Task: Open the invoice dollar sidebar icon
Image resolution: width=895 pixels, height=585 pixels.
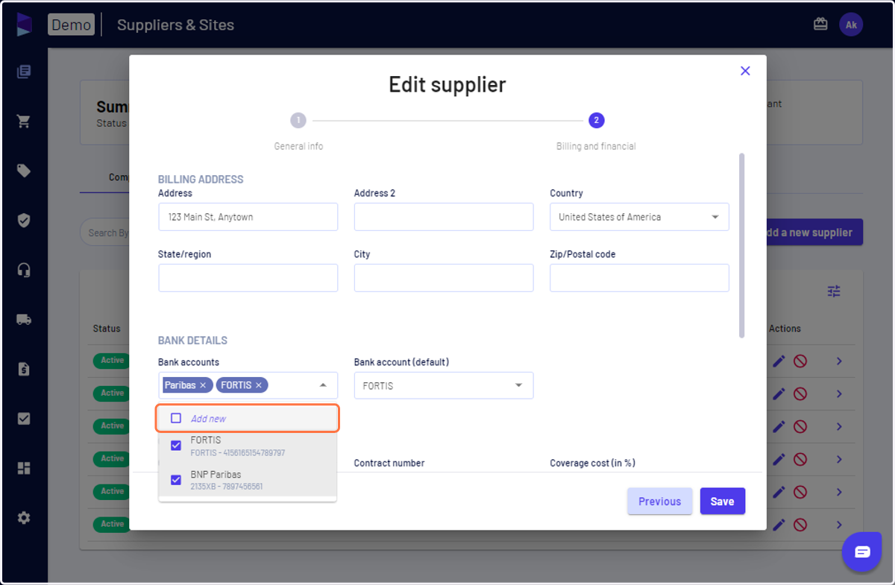Action: tap(24, 369)
